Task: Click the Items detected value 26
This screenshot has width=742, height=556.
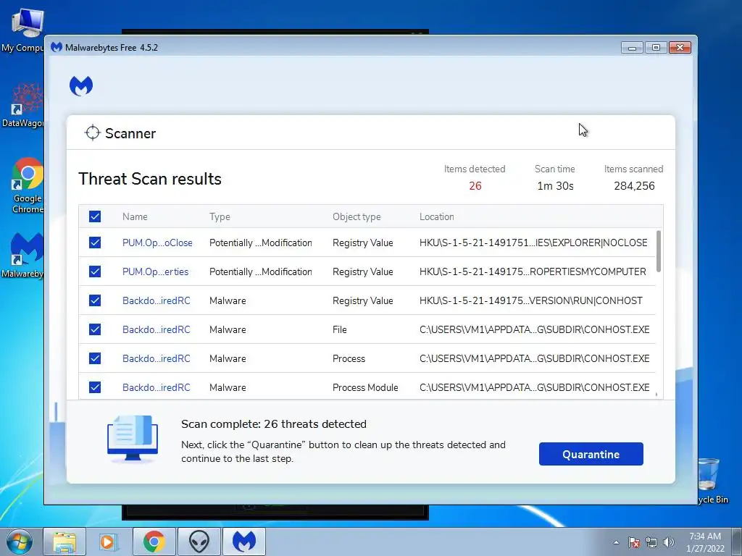Action: tap(475, 186)
